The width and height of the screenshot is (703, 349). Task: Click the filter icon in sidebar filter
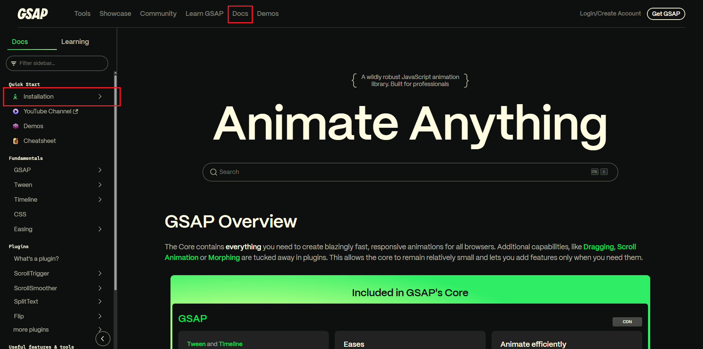(x=14, y=64)
